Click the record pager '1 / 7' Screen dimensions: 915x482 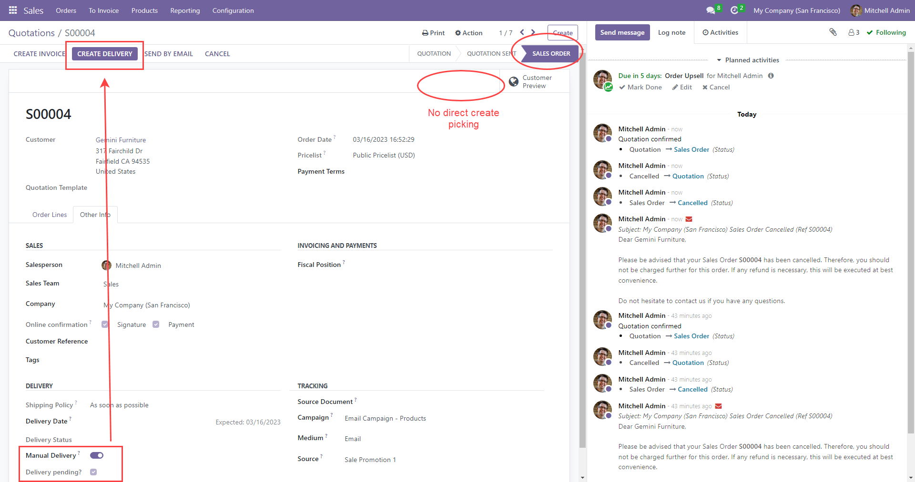[506, 33]
